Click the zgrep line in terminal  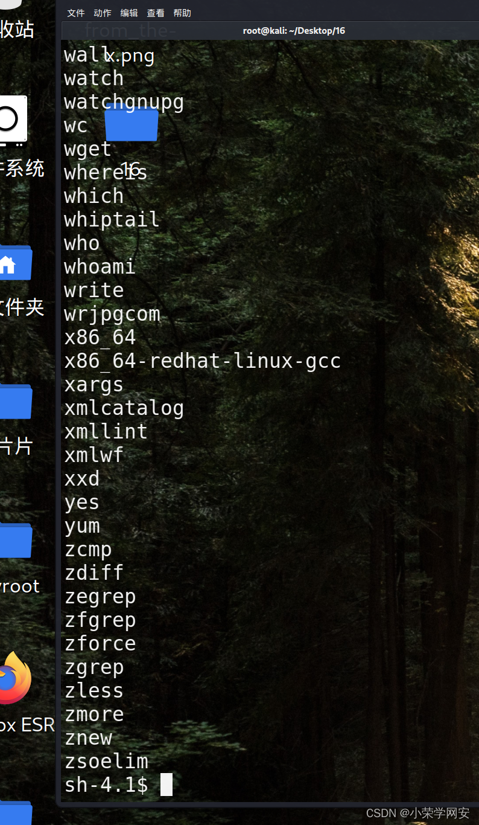click(x=94, y=667)
